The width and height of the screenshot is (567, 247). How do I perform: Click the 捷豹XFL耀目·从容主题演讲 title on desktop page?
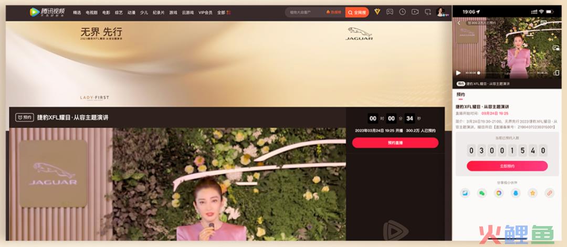pyautogui.click(x=72, y=118)
